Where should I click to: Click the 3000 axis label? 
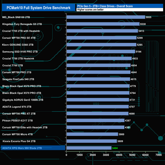pyautogui.click(x=106, y=155)
